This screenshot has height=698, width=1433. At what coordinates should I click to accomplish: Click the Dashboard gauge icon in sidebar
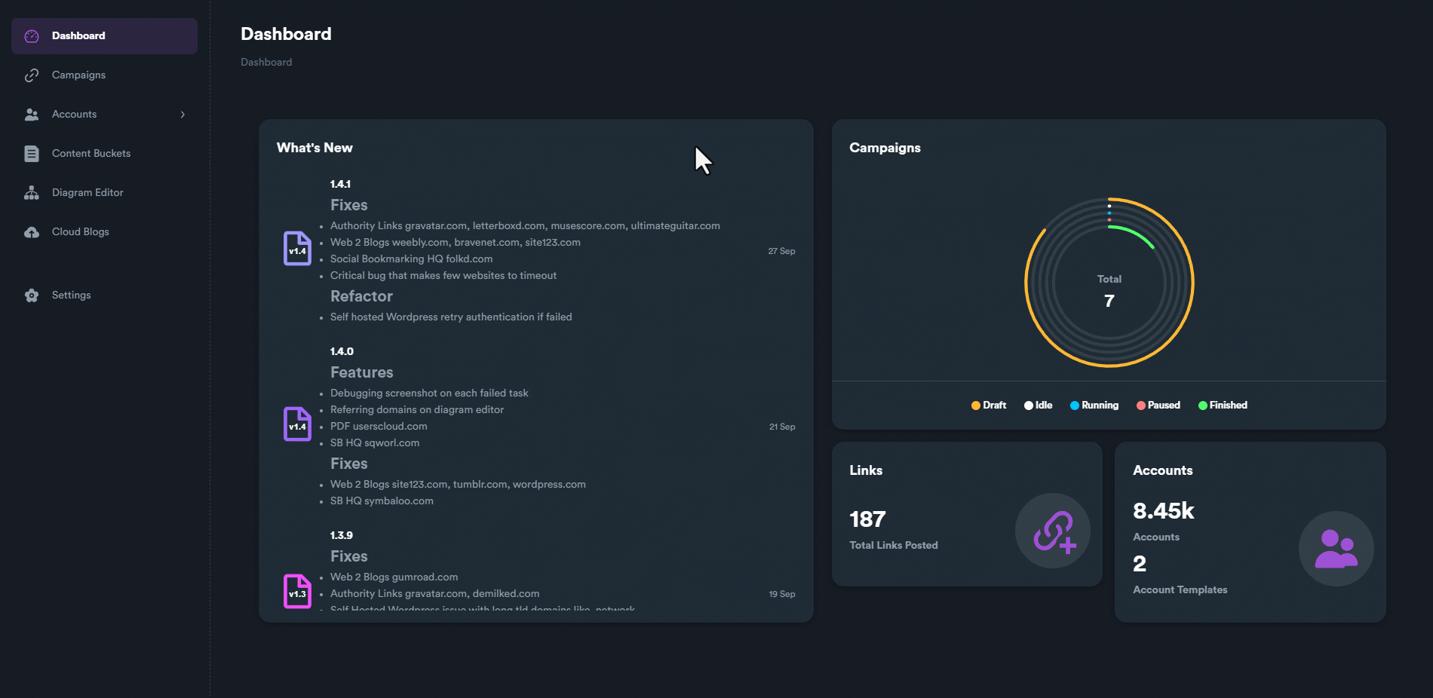click(32, 36)
